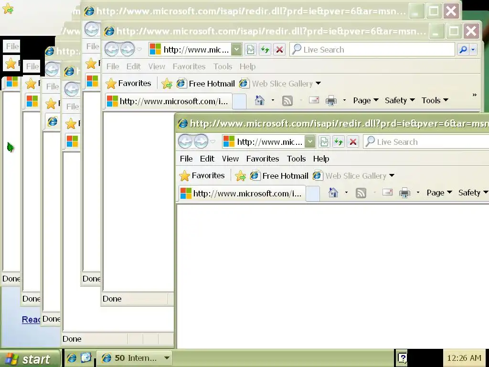Stop loading in the front window
The image size is (489, 367).
coord(353,142)
